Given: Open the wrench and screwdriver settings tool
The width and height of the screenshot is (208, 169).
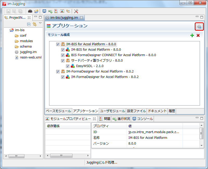Looking at the screenshot, I should coord(76,11).
